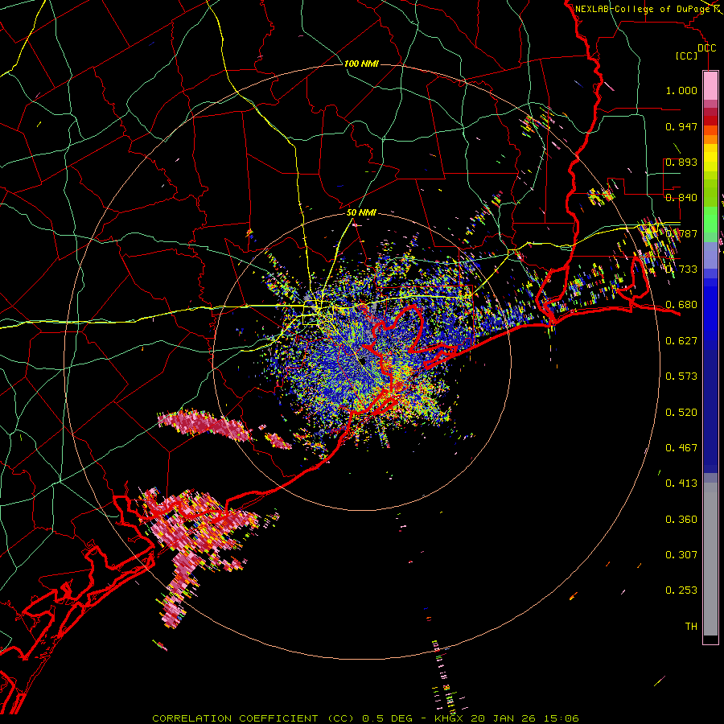The width and height of the screenshot is (724, 724).
Task: Select the 1.000 scale value
Action: coord(681,90)
